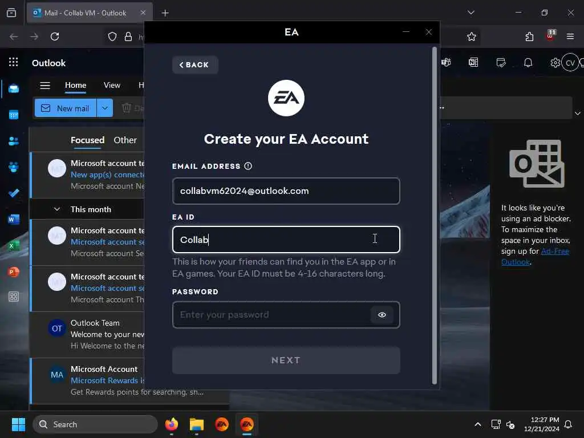Click the EA ID input field

coord(286,240)
